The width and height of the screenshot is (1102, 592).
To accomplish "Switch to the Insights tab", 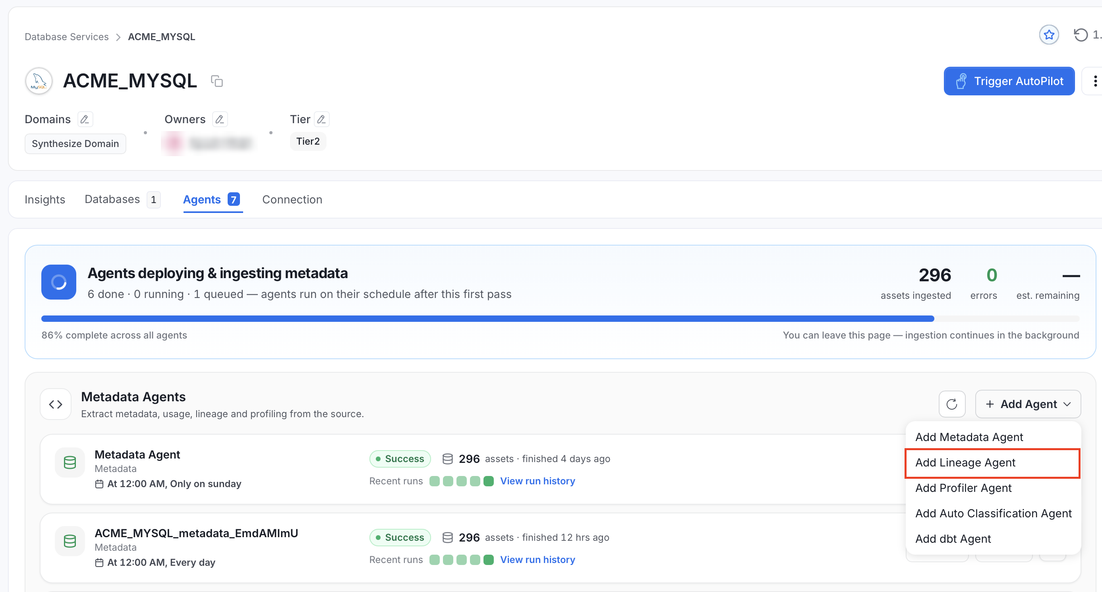I will pos(45,200).
